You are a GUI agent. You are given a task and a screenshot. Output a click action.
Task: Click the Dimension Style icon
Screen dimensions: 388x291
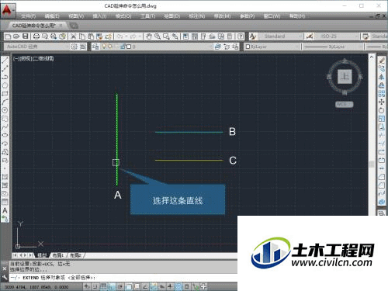click(310, 36)
